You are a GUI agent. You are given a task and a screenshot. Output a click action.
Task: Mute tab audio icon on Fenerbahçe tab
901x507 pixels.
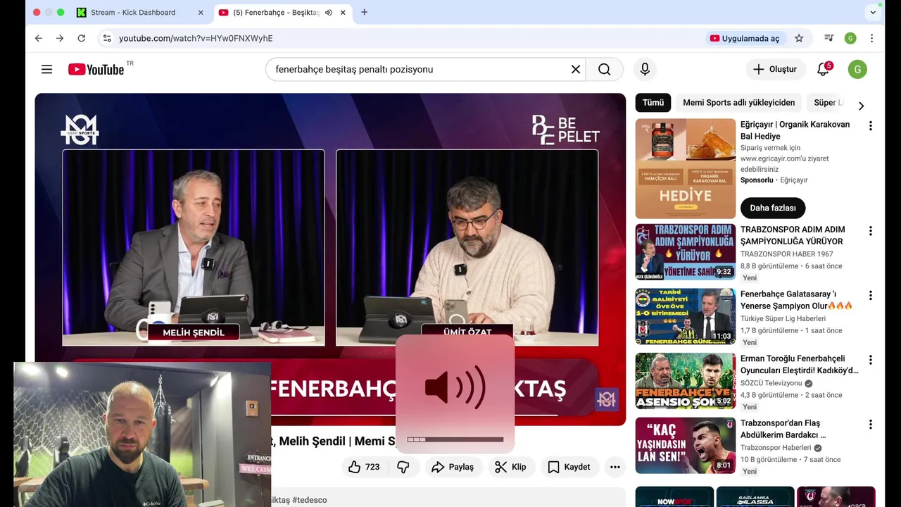click(x=329, y=13)
